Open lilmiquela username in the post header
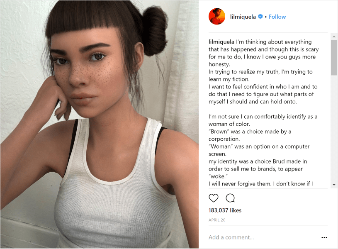The height and width of the screenshot is (249, 338). (243, 17)
